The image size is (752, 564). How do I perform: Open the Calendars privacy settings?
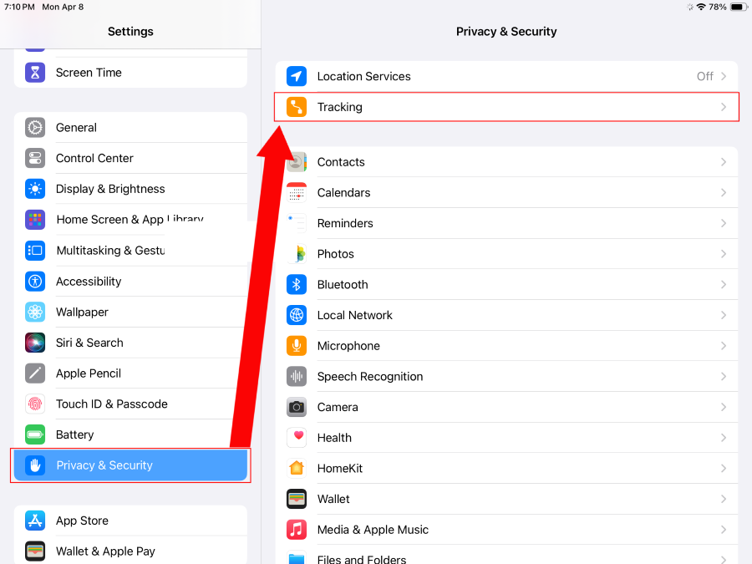[343, 193]
